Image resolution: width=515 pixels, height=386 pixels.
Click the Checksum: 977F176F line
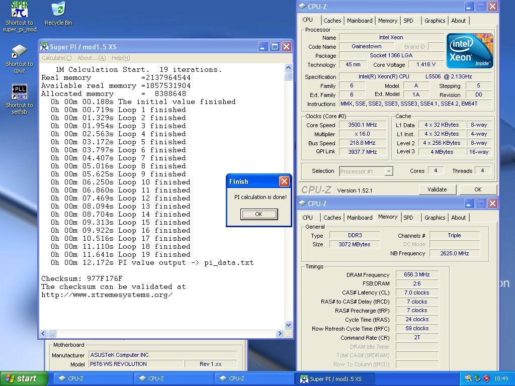click(81, 278)
